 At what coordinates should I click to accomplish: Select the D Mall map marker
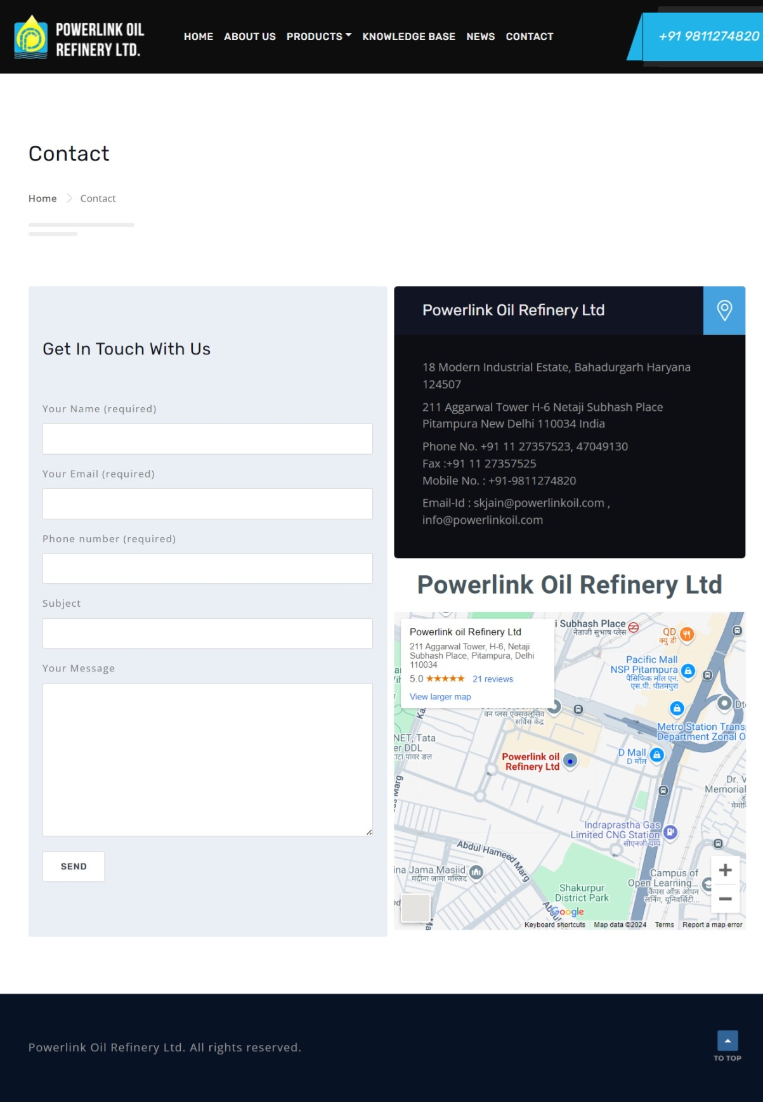point(657,755)
